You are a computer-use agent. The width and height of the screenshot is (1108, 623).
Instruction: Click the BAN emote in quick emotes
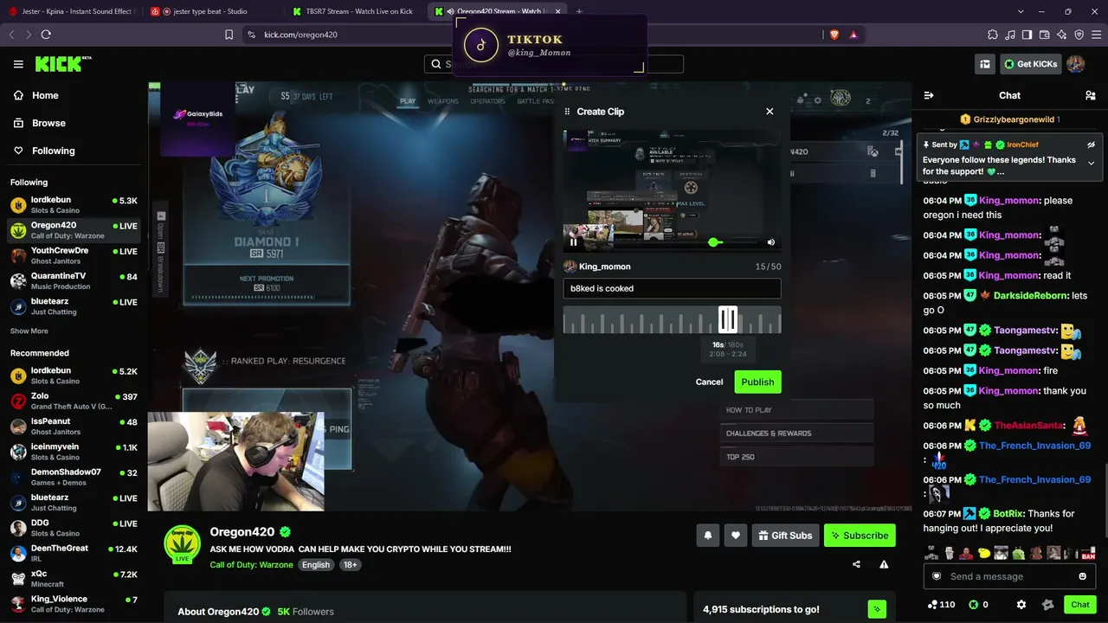[1088, 554]
